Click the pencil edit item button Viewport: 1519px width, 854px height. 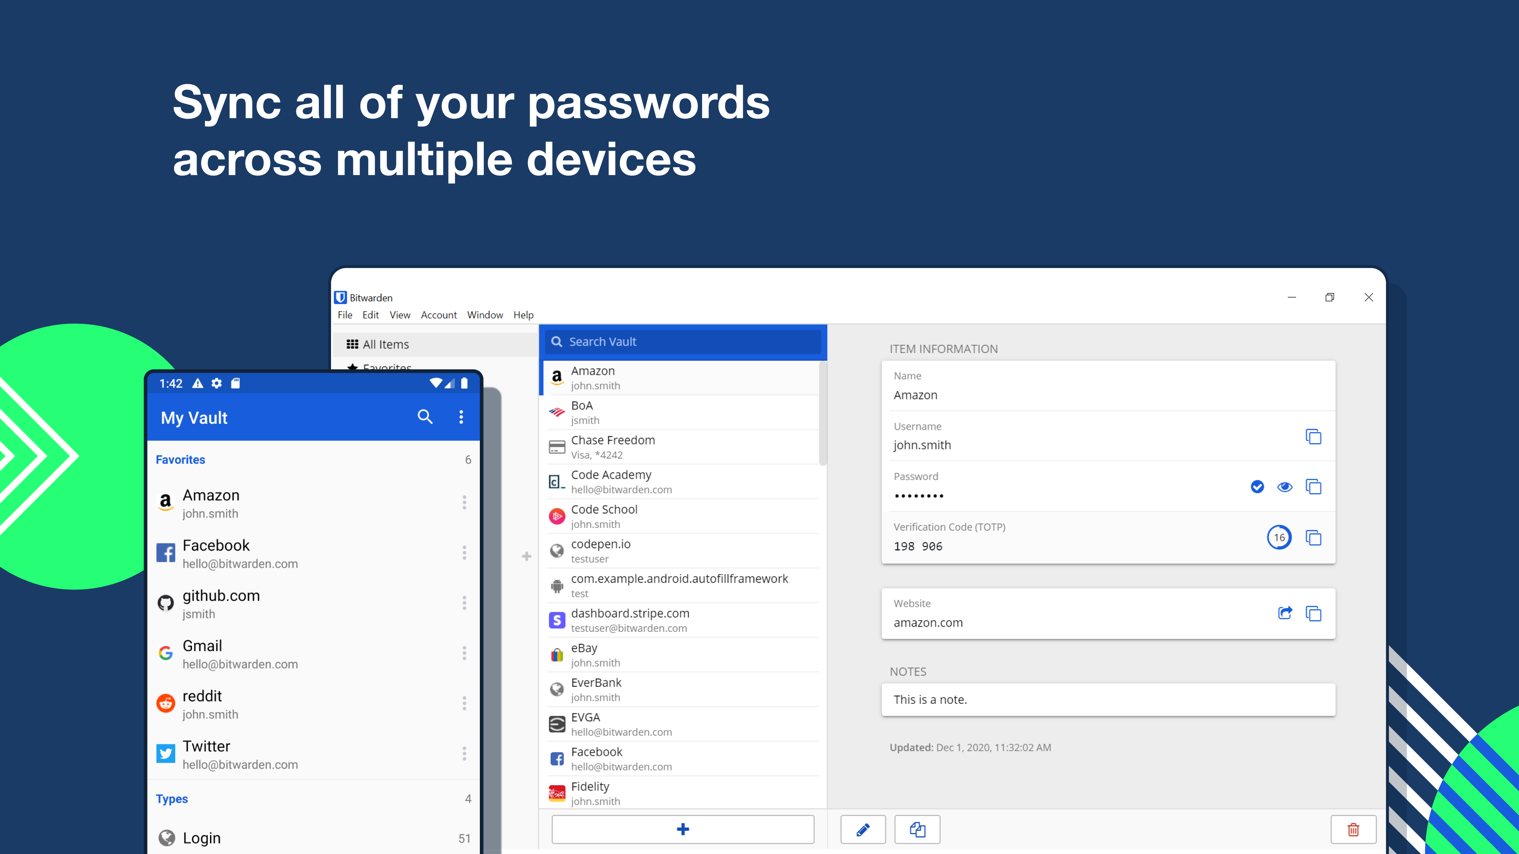[x=863, y=829]
